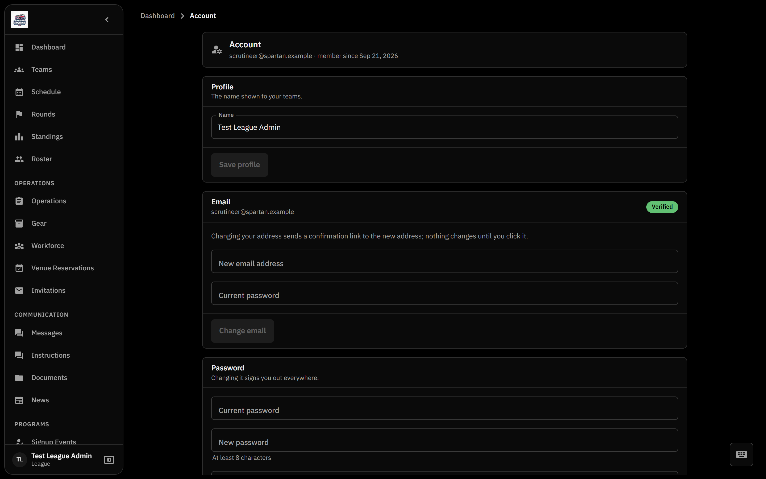Click the Spartan league logo
766x479 pixels.
pyautogui.click(x=20, y=20)
